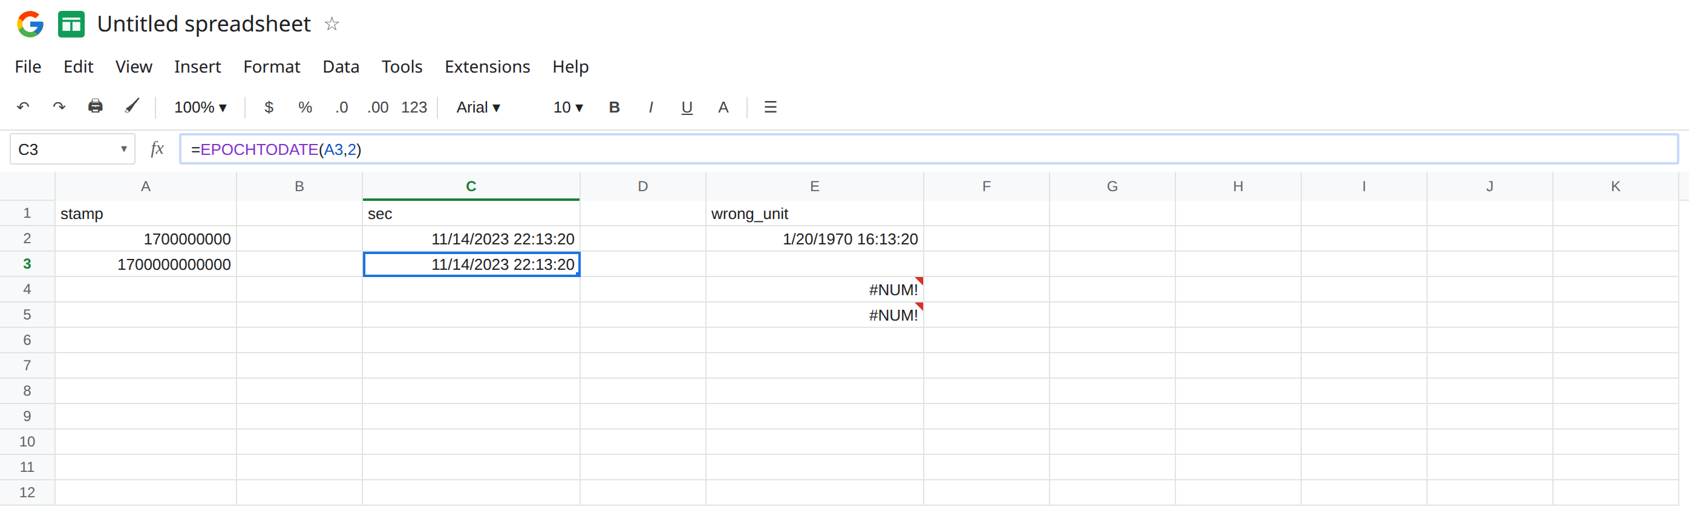Viewport: 1689px width, 513px height.
Task: Open the Help menu
Action: [570, 67]
